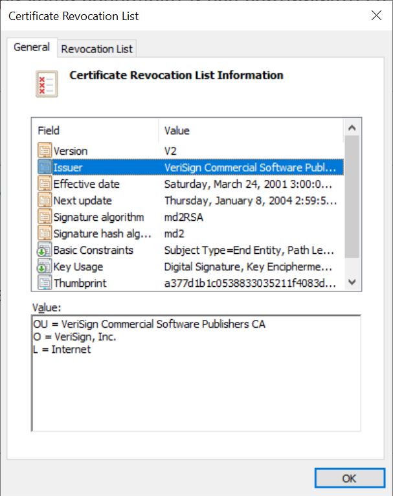Screen dimensions: 393x496
Task: Click the Signature algorithm field icon
Action: click(45, 216)
